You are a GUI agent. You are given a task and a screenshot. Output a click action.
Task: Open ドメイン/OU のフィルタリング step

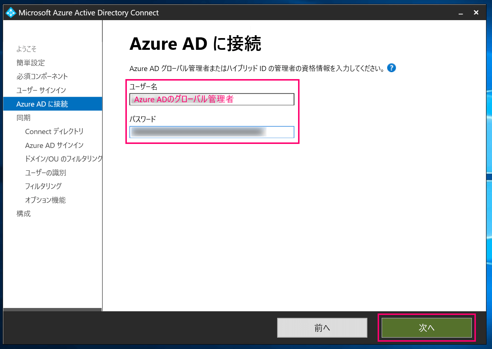(63, 159)
